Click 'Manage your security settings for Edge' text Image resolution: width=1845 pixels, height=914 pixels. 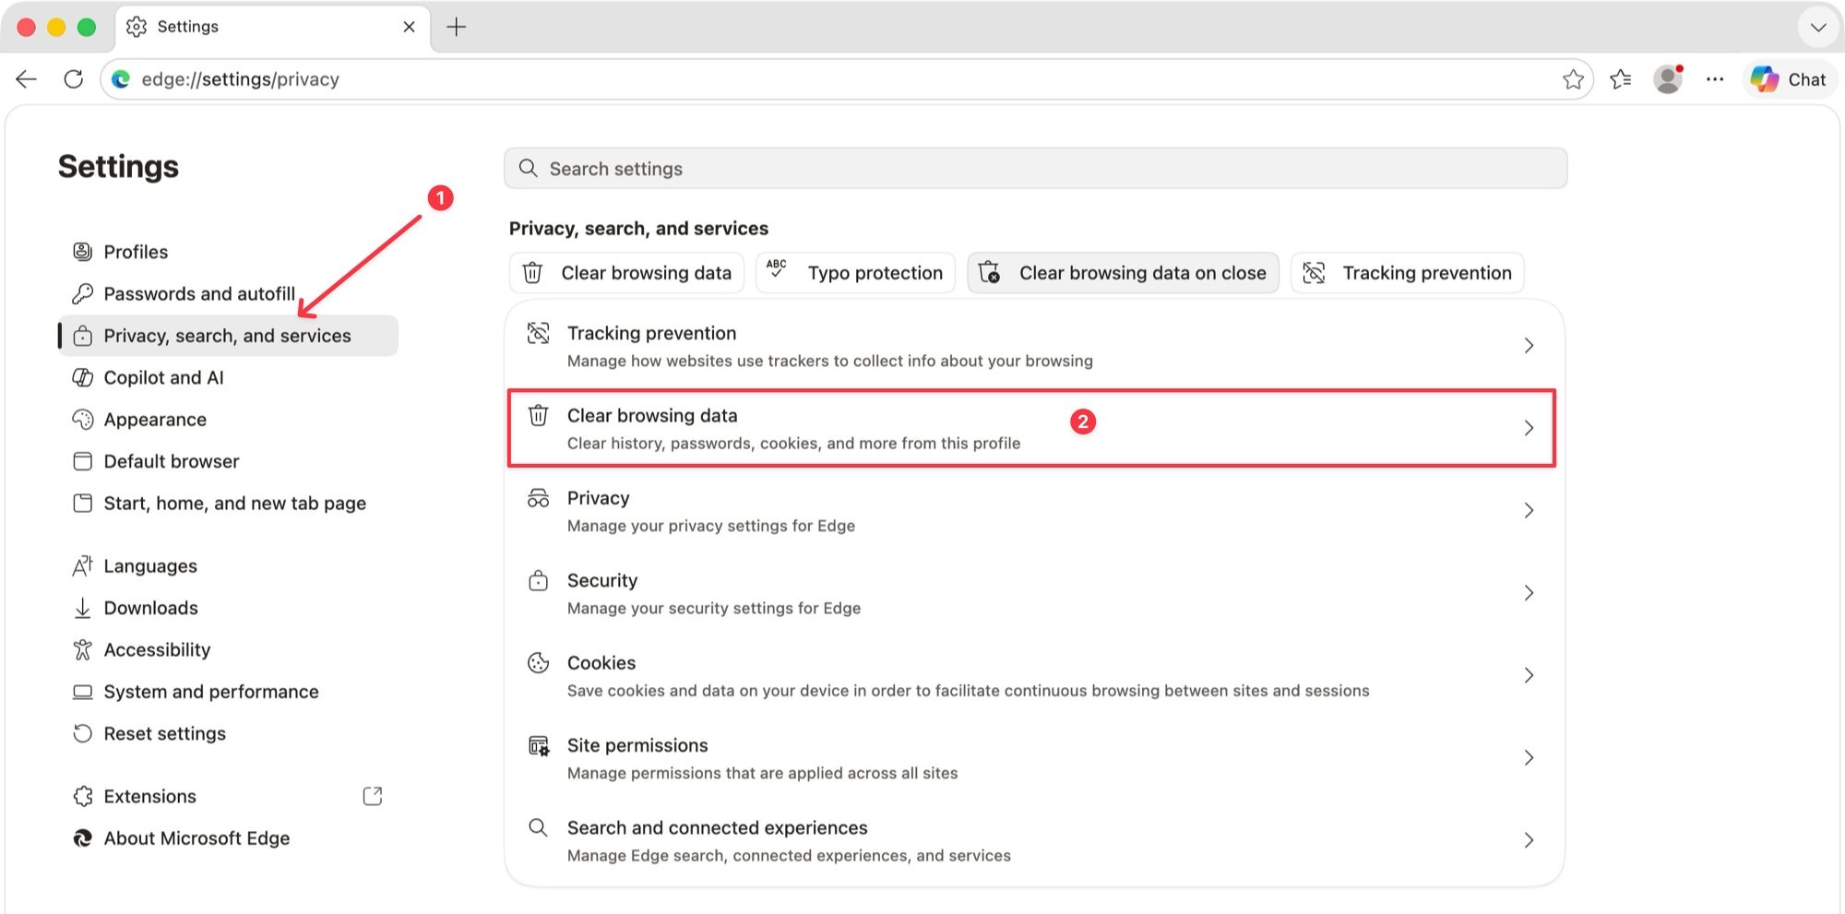tap(714, 608)
